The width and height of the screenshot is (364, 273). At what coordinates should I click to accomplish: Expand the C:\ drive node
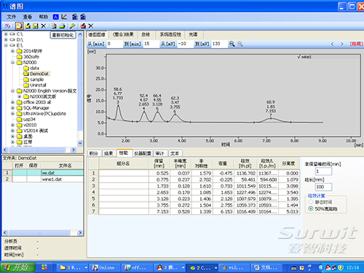(x=6, y=34)
